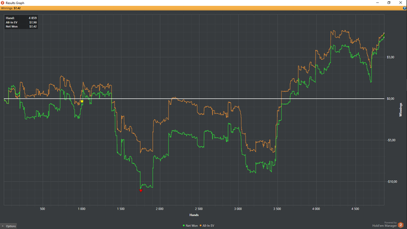Close the Results Graph window
407x229 pixels.
[401, 2]
